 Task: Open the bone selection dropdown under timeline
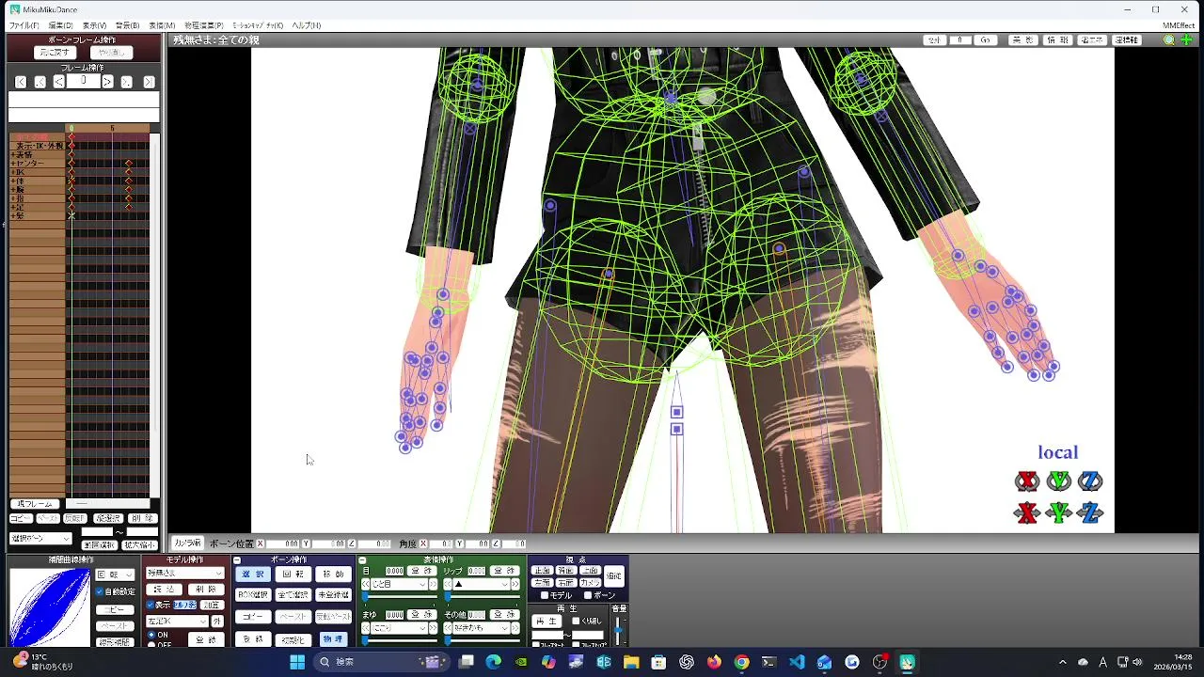(40, 539)
